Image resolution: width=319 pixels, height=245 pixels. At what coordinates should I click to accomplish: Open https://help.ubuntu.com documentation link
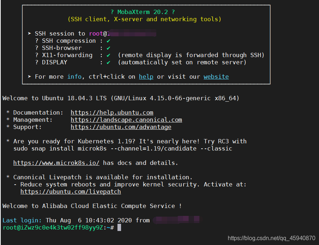pyautogui.click(x=112, y=112)
